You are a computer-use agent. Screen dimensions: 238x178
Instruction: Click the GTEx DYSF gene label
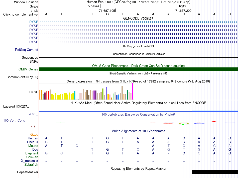(34, 92)
